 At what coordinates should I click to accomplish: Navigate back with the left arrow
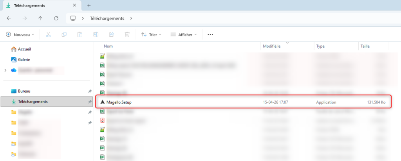click(9, 18)
